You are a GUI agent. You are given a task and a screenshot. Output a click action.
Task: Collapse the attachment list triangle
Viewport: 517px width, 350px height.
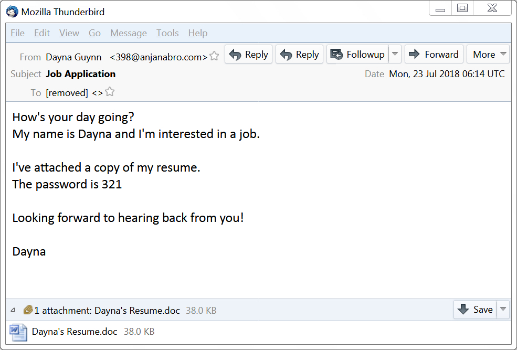point(13,310)
